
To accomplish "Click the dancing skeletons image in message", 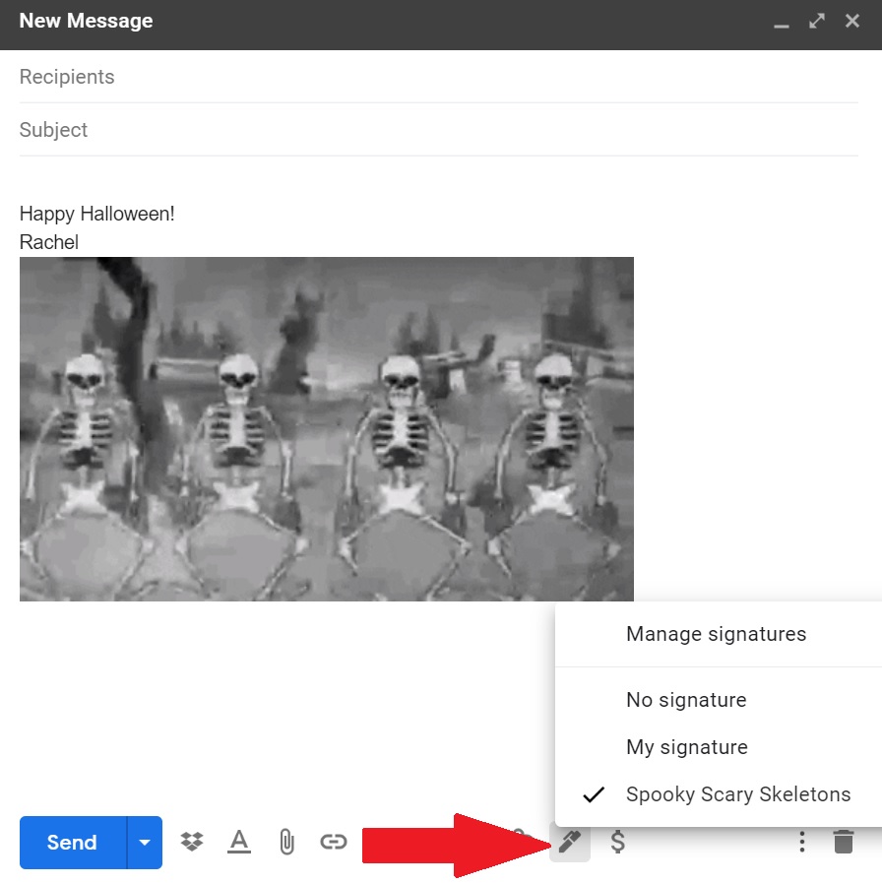I will click(x=326, y=429).
